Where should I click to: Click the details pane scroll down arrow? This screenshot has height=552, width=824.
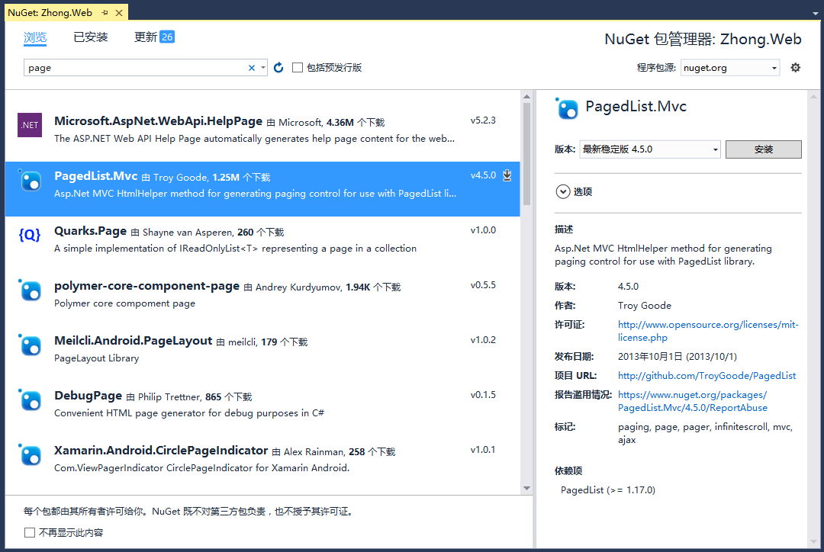coord(813,541)
